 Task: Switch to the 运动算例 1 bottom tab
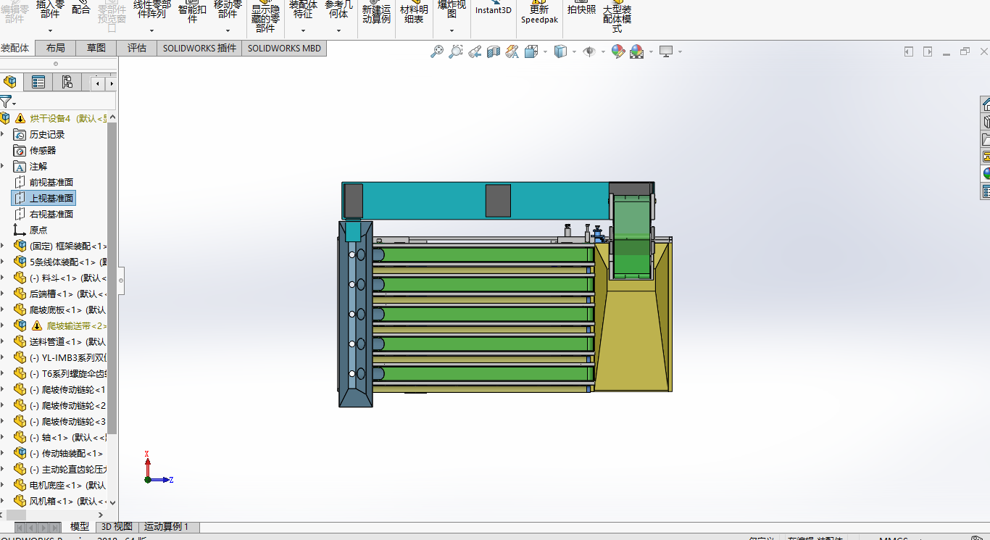click(x=167, y=527)
